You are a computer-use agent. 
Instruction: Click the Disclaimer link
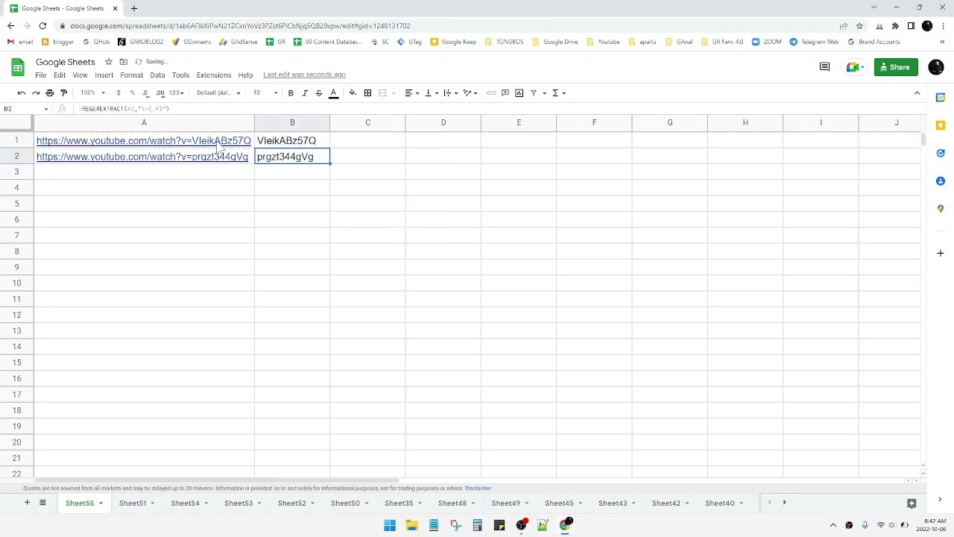pos(478,489)
